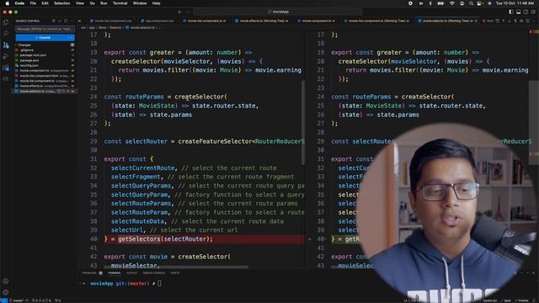539x303 pixels.
Task: Open the Search view in the activity bar
Action: coord(6,34)
